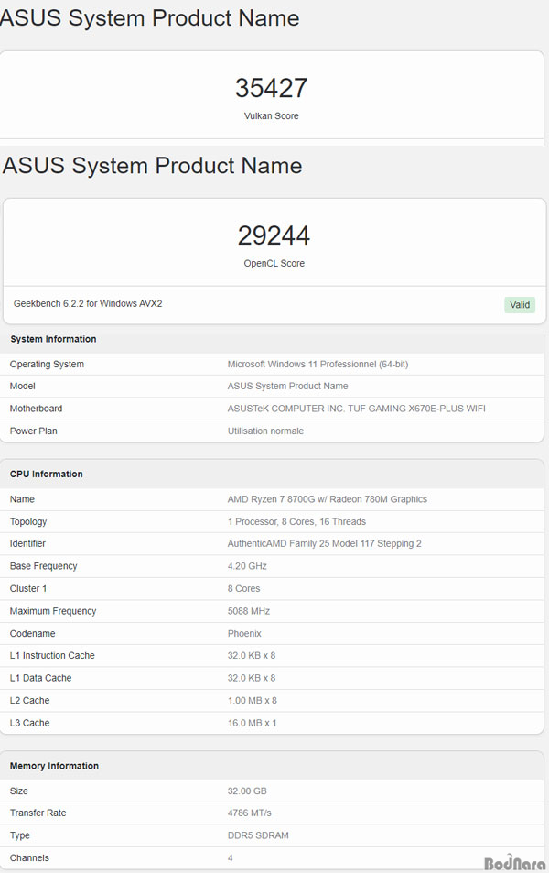Click the Memory Information section header
Screen dimensions: 549x873
(54, 766)
